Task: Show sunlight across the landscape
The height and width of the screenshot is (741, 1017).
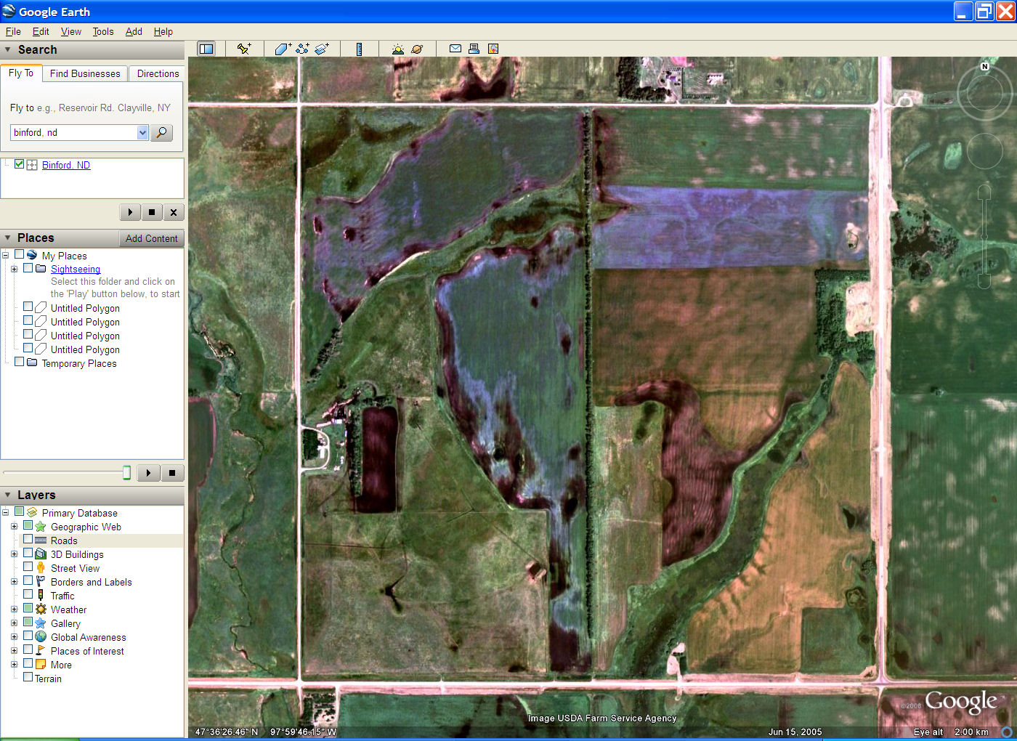Action: (x=397, y=49)
